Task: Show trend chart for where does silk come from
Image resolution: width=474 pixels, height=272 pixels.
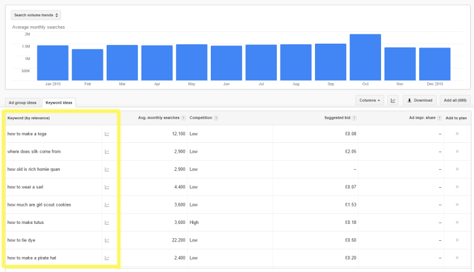Action: pos(107,152)
